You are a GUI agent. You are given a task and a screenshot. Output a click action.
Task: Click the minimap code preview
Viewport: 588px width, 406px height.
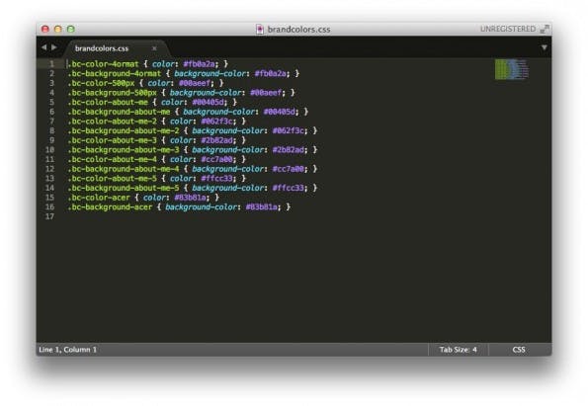pyautogui.click(x=512, y=69)
